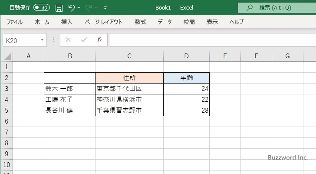Screen dimensions: 316x174
Task: Select row 7 header
Action: pos(7,132)
